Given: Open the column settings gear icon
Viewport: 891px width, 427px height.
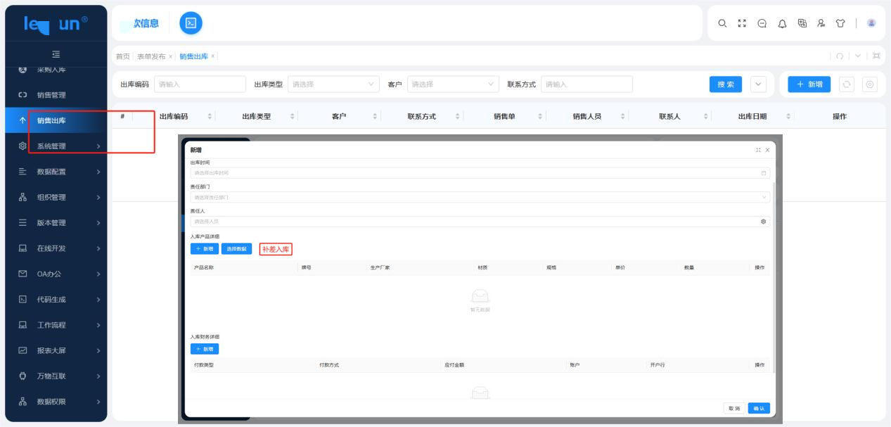Looking at the screenshot, I should [x=868, y=84].
